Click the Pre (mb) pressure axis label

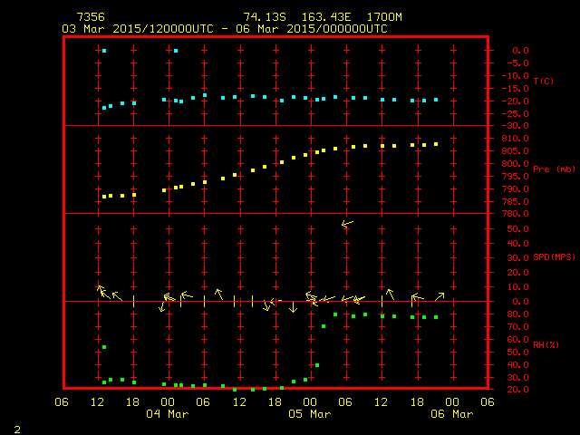[553, 169]
